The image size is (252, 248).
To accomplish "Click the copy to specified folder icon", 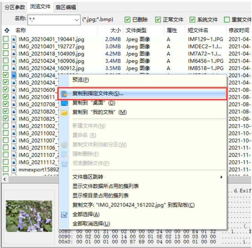I will [65, 94].
